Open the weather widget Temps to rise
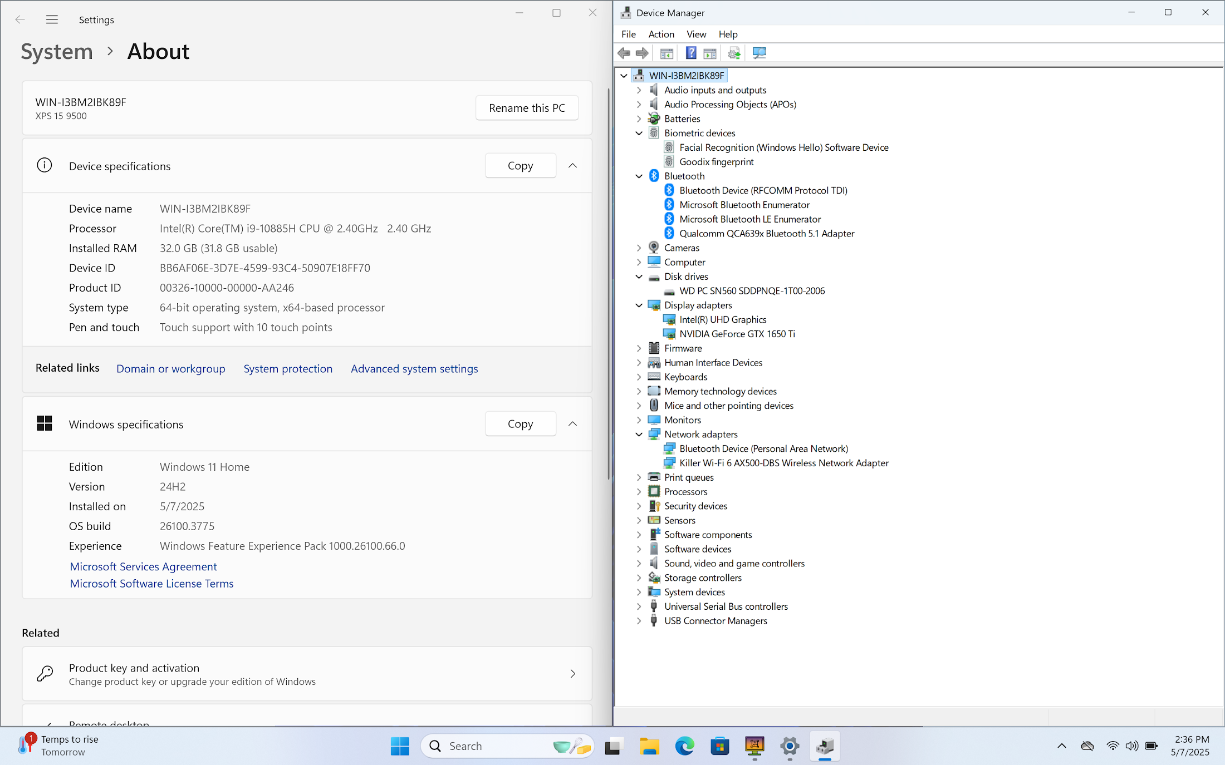Viewport: 1225px width, 765px height. (58, 746)
